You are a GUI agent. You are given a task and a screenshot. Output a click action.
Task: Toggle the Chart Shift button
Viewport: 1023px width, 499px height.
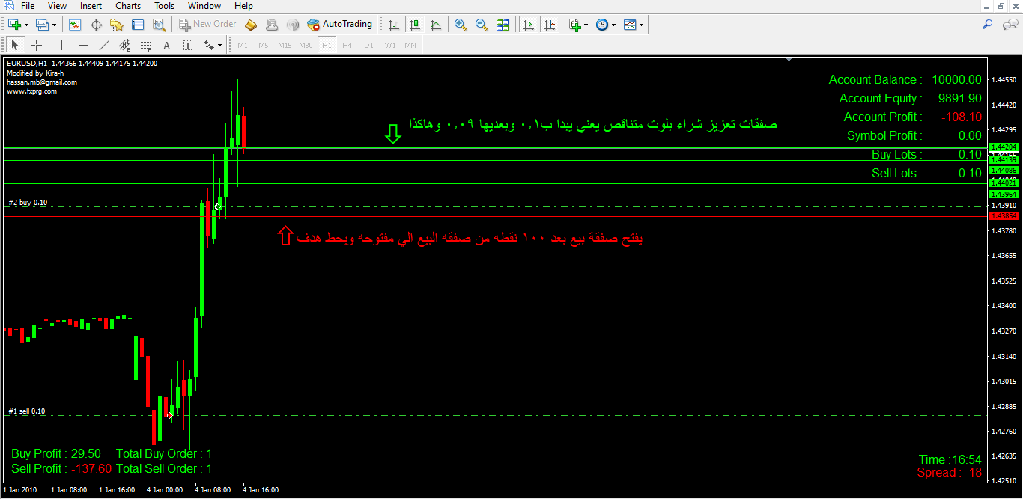(550, 25)
